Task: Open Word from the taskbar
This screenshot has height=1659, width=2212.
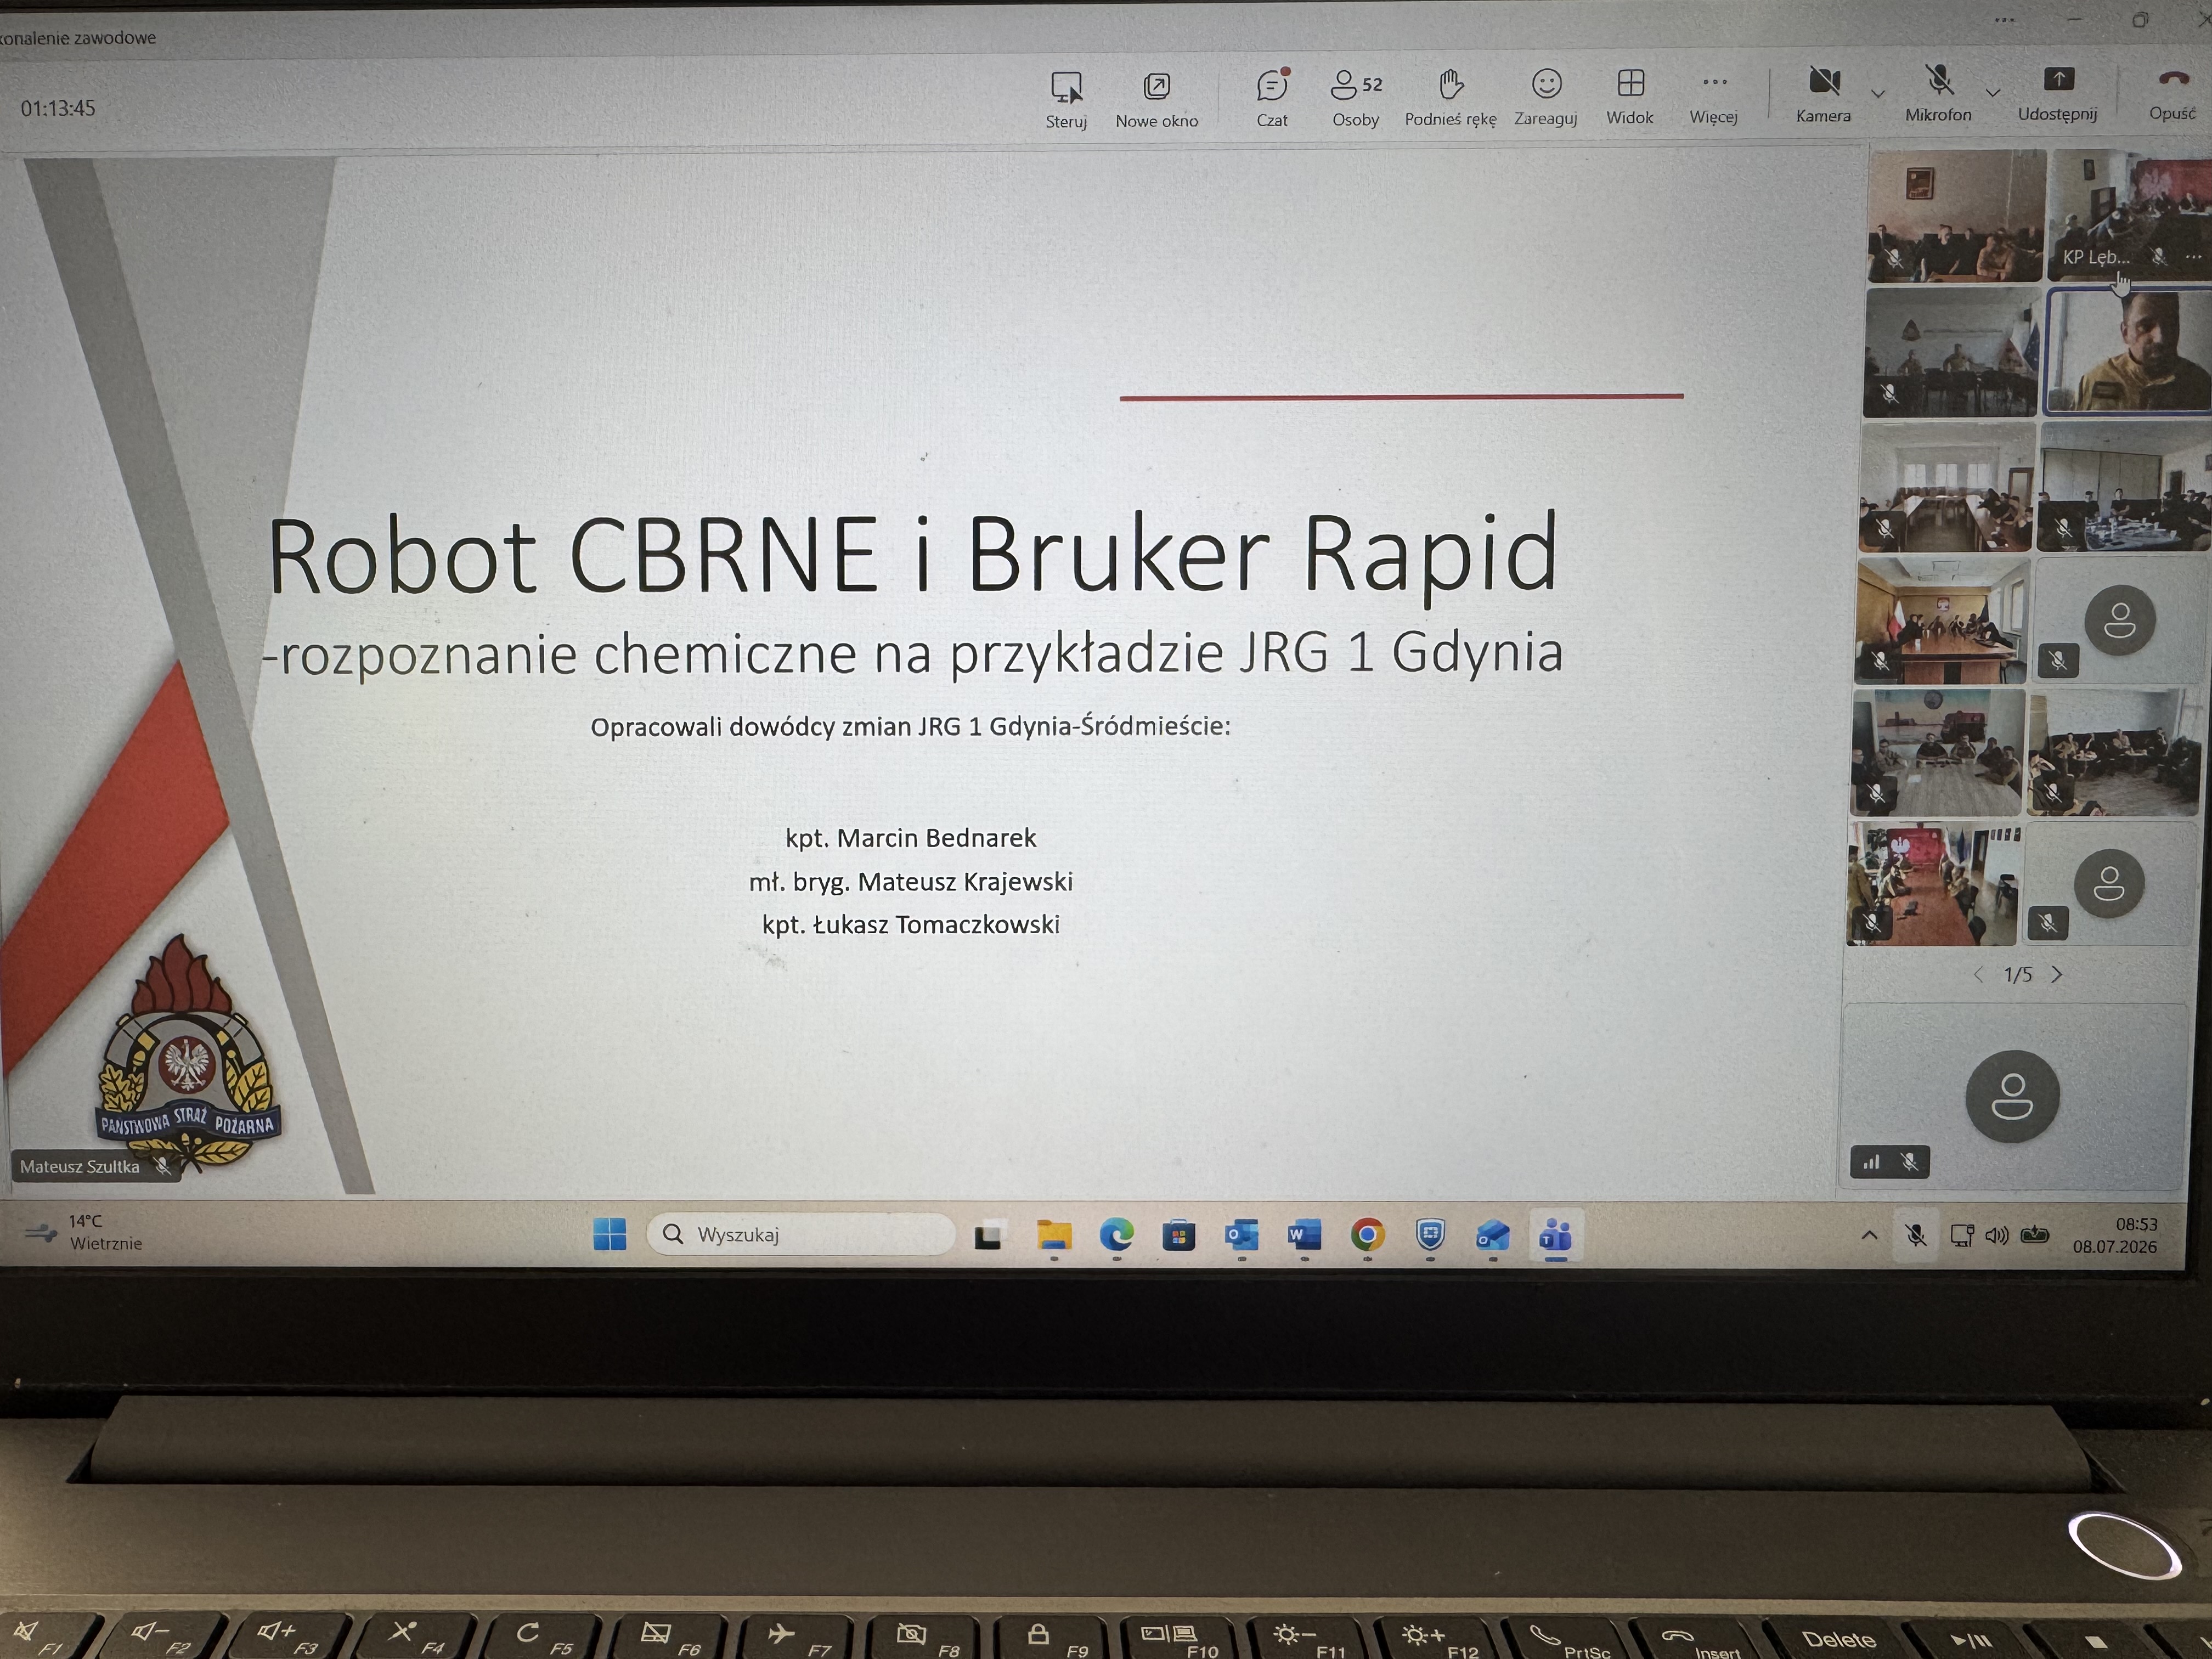Action: [1304, 1236]
